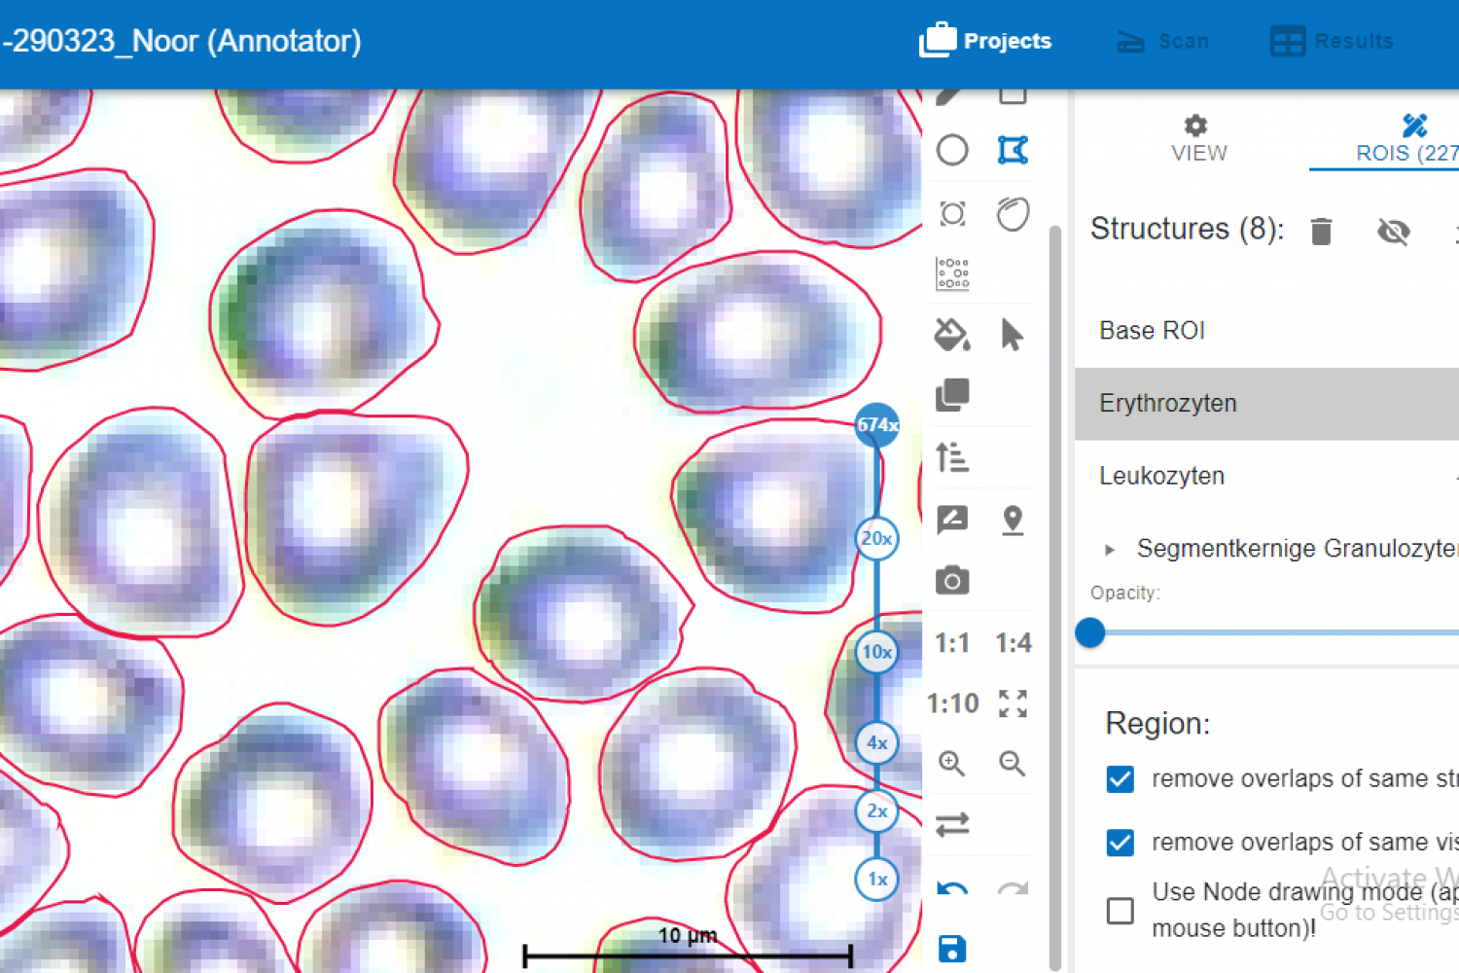Choose the fill bucket tool

951,335
